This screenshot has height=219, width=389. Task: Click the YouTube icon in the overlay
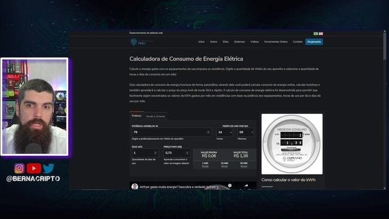pos(34,169)
